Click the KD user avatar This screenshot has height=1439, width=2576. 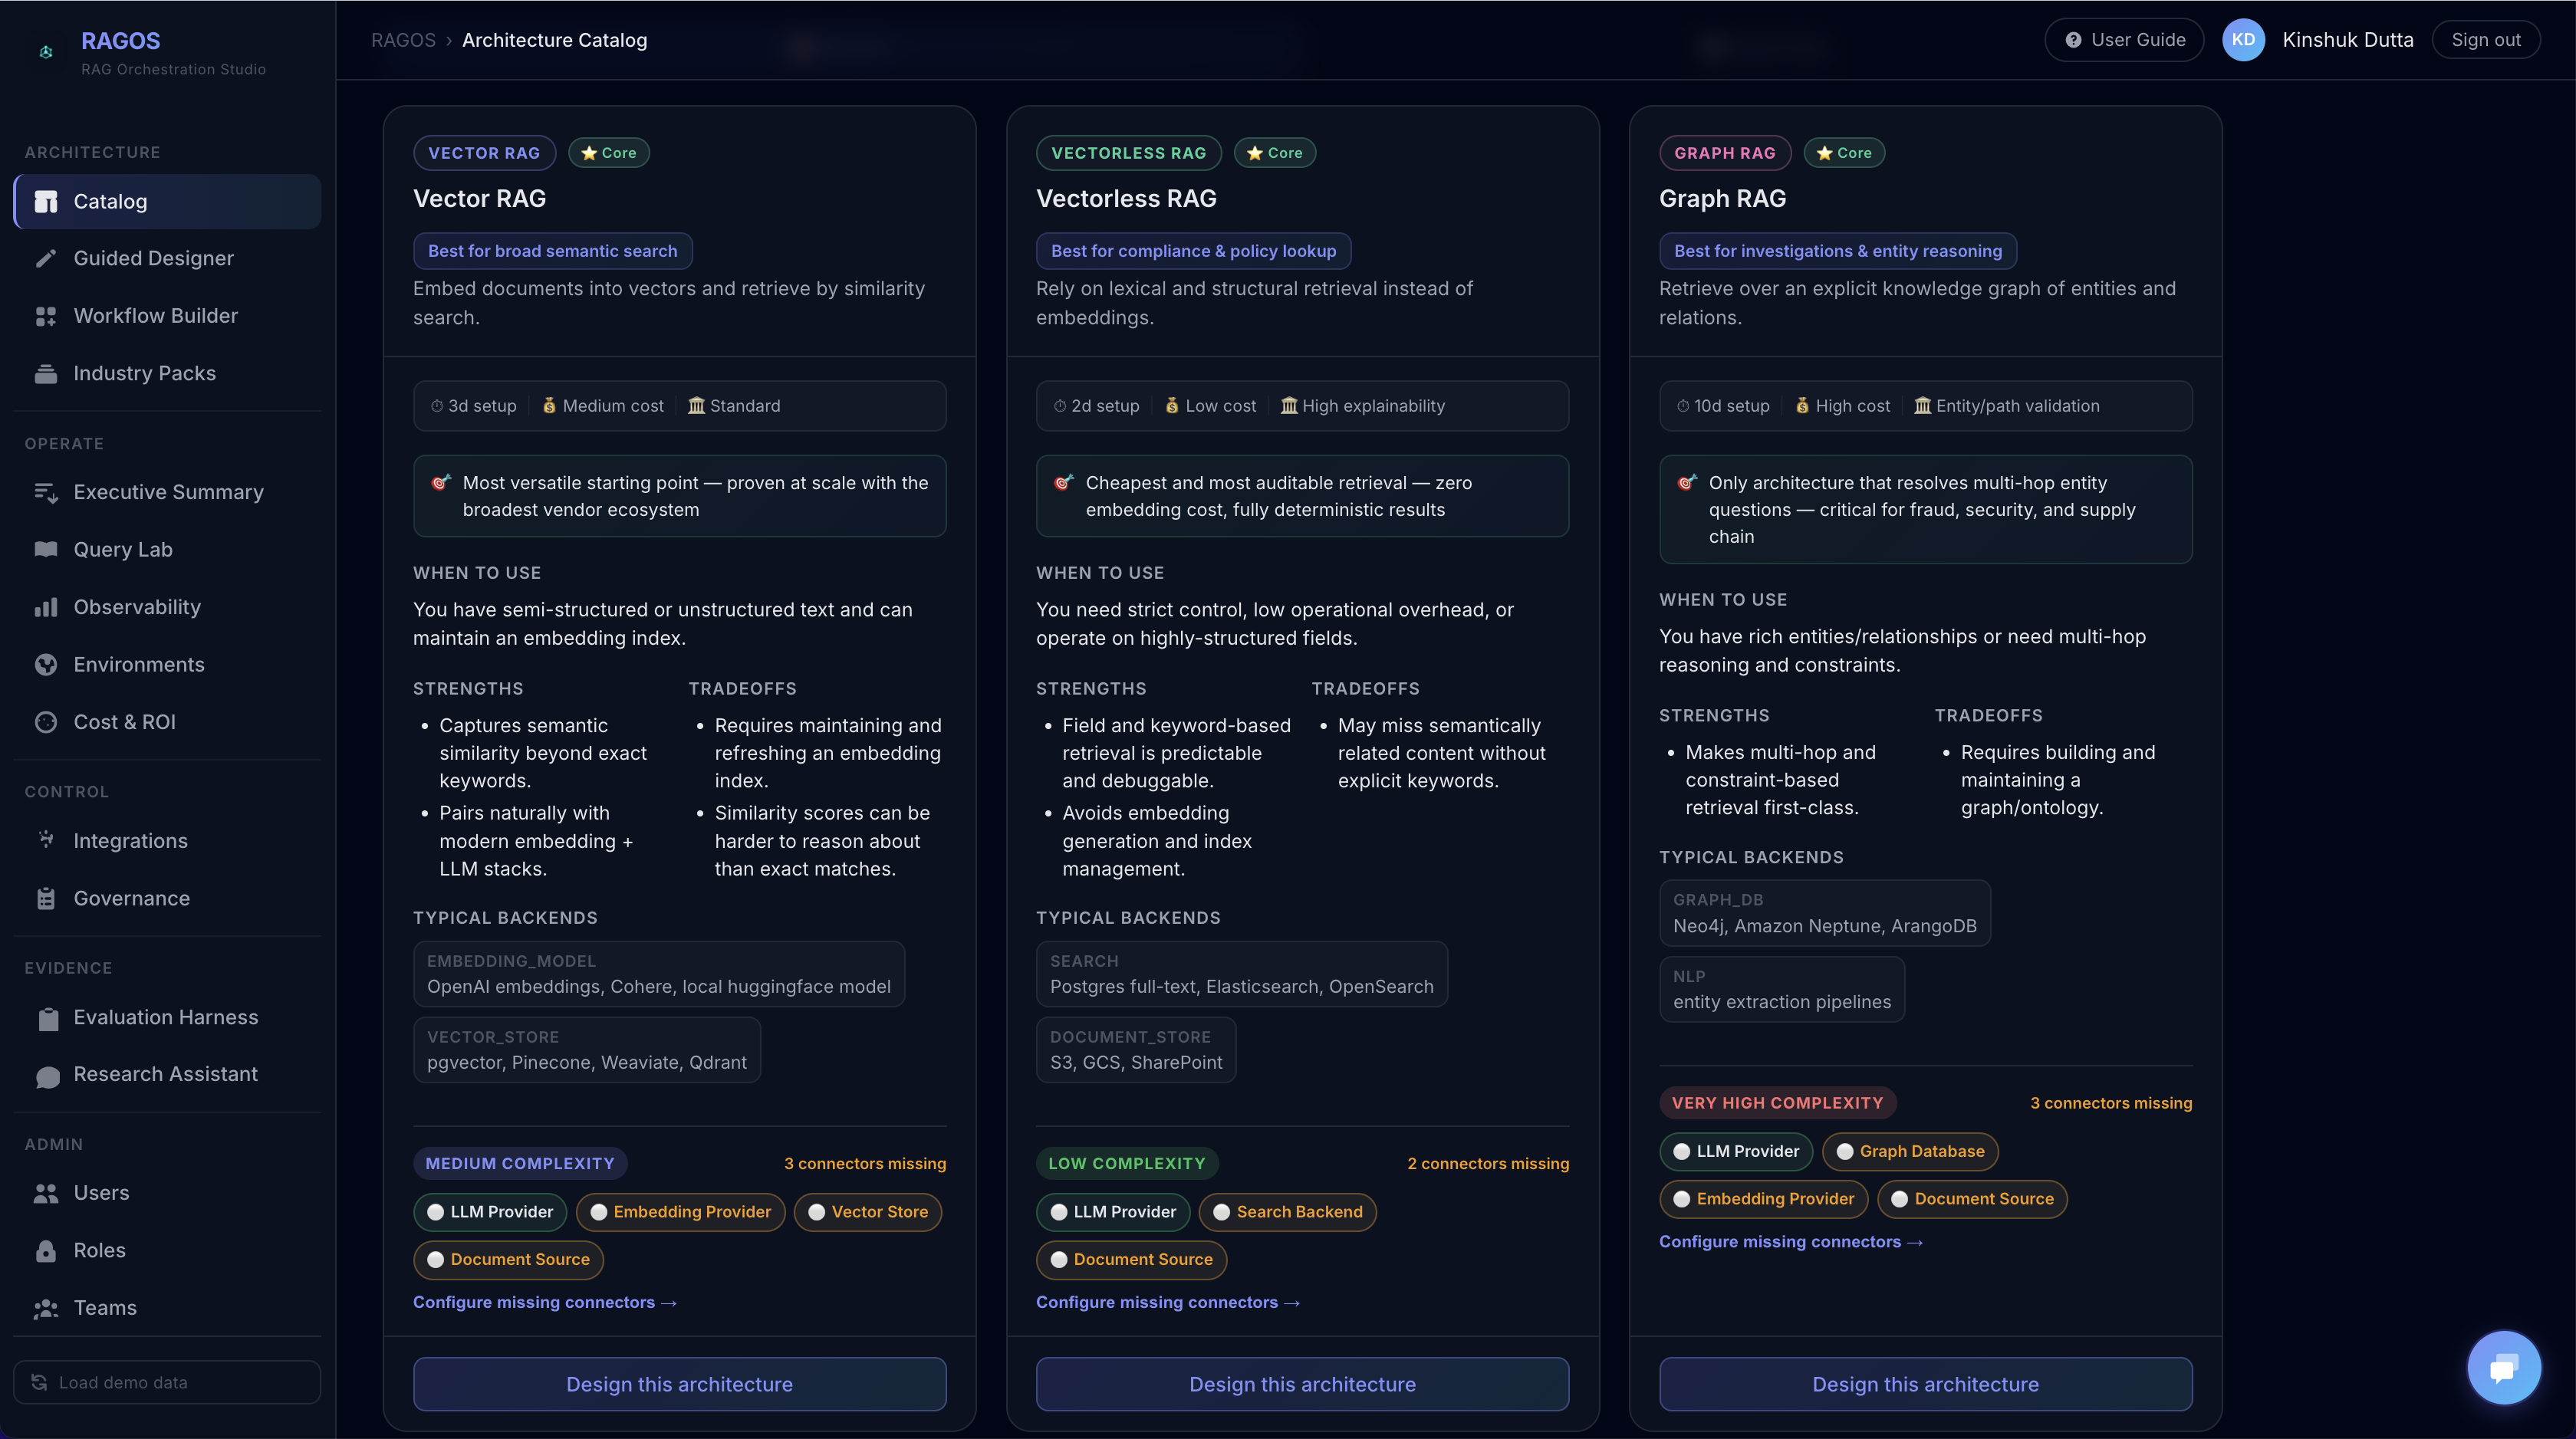click(x=2243, y=40)
